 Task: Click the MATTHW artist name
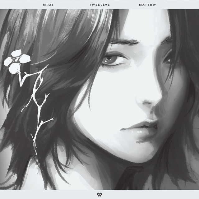[x=152, y=5]
